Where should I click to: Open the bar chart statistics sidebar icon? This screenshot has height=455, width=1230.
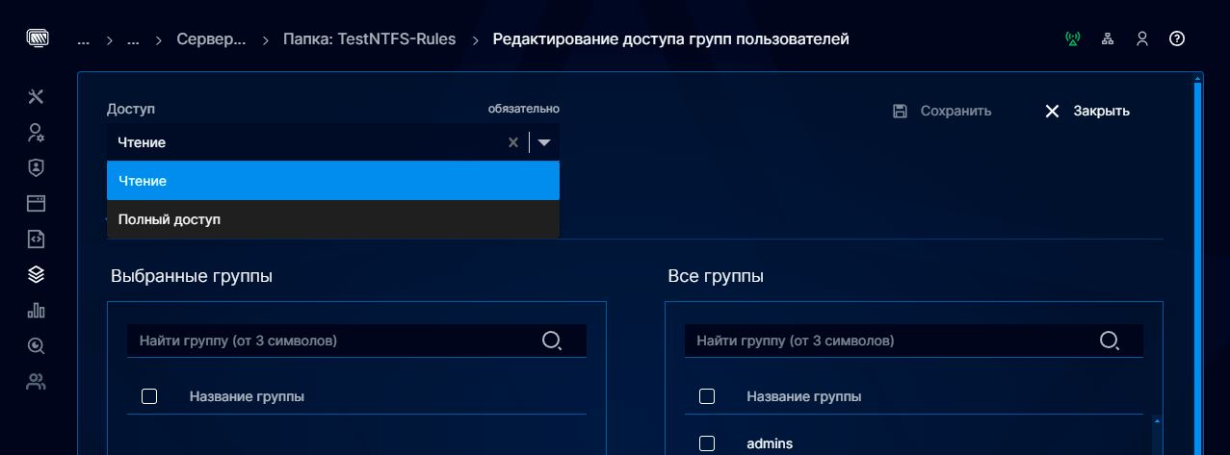click(x=37, y=310)
